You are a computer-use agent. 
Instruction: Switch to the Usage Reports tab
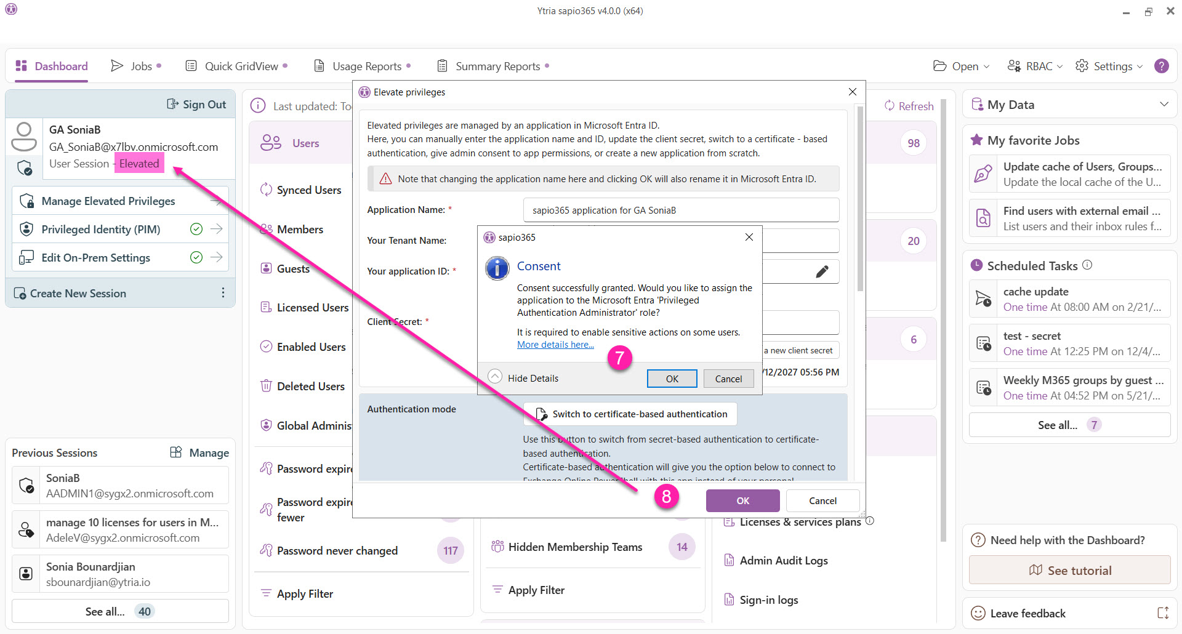(x=361, y=66)
